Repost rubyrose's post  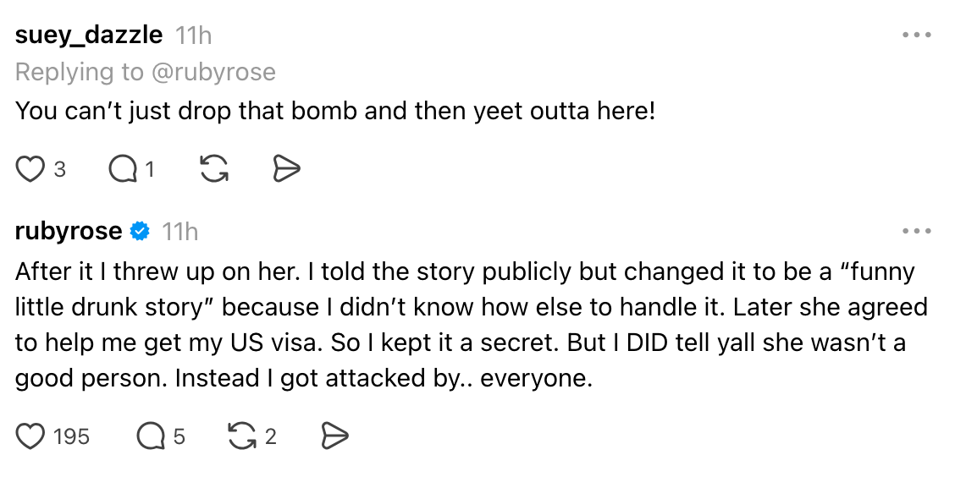tap(242, 436)
